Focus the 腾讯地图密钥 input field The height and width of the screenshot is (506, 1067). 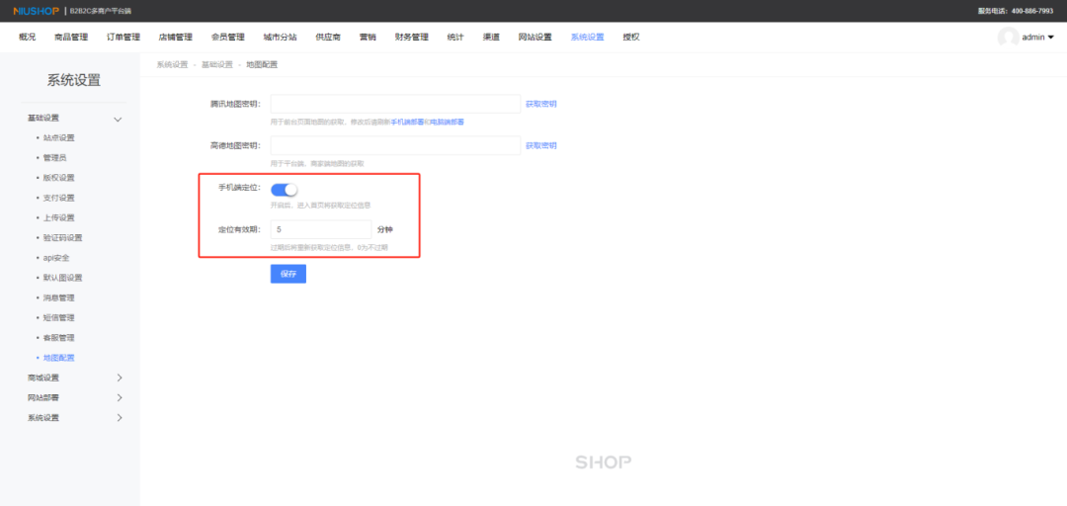tap(395, 104)
